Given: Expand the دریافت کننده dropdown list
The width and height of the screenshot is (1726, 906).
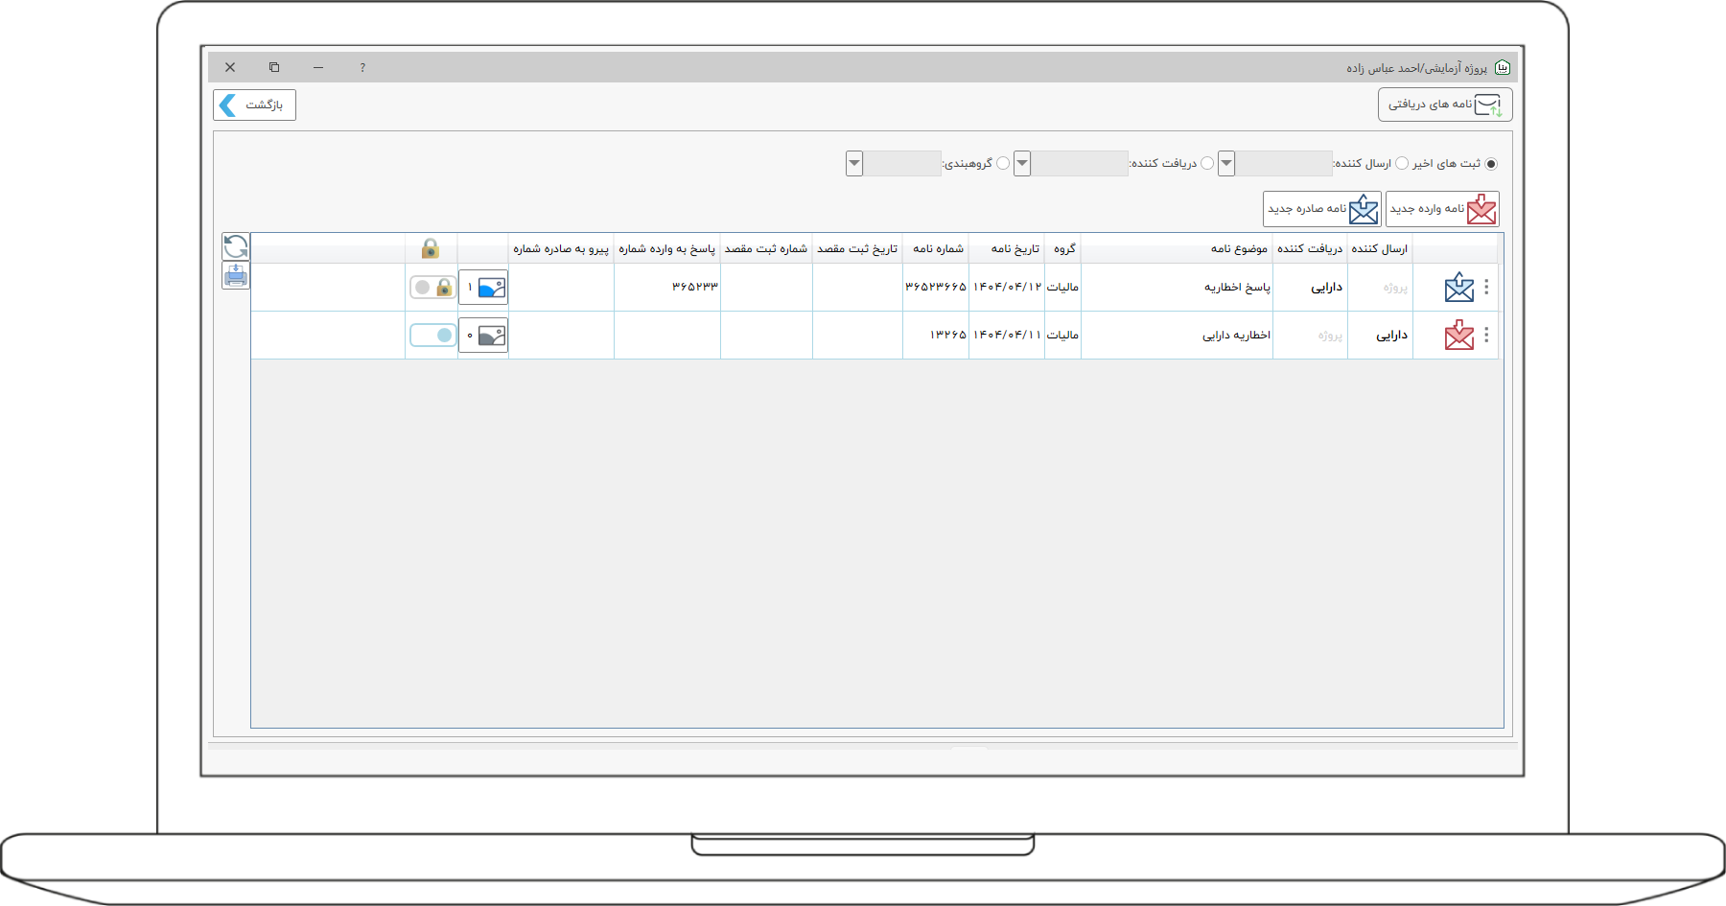Looking at the screenshot, I should click(1022, 164).
